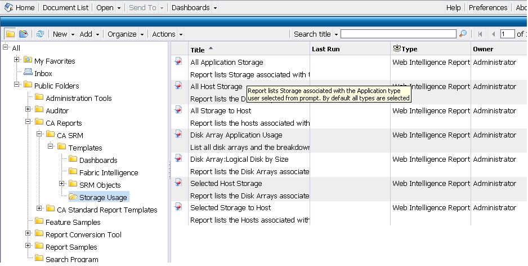Click the magnifier search icon
Viewport: 528px width, 266px height.
point(463,34)
